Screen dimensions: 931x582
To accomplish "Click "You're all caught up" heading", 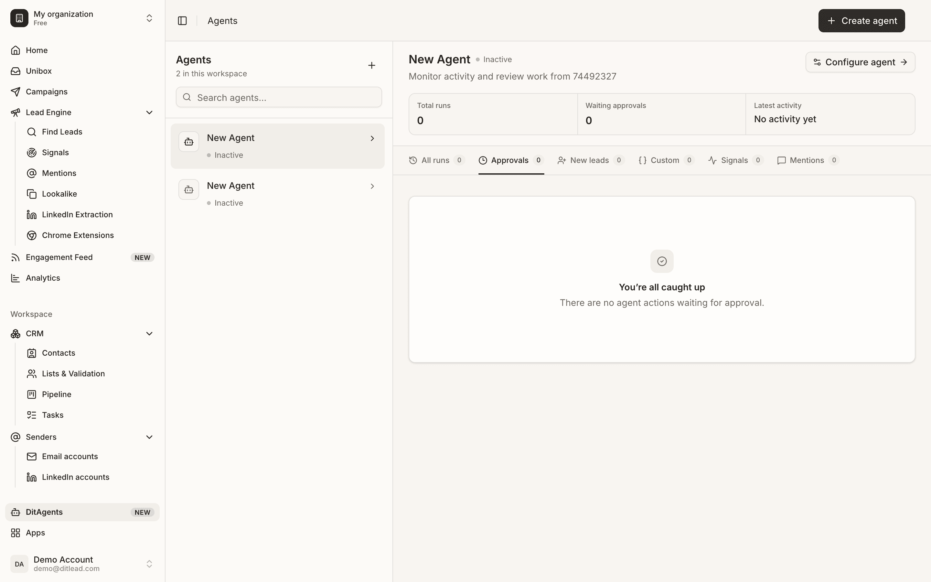I will tap(662, 287).
